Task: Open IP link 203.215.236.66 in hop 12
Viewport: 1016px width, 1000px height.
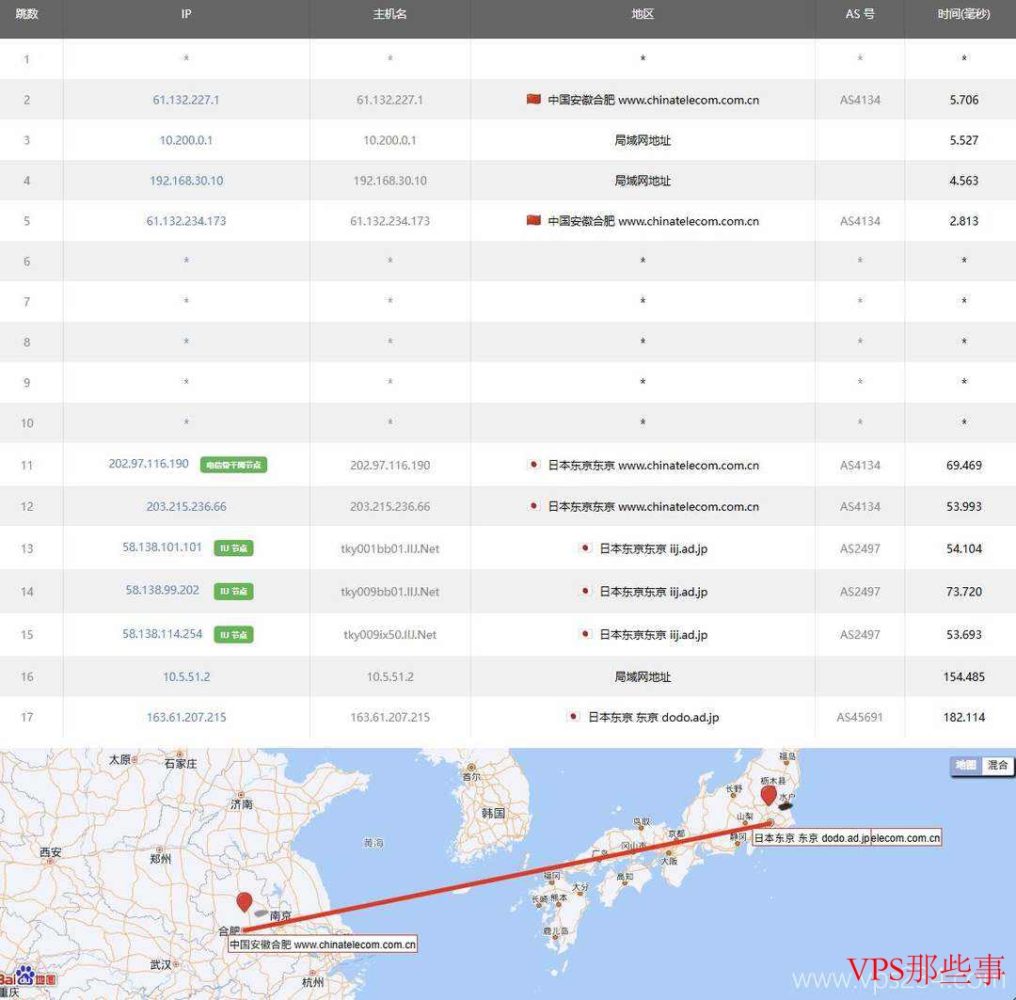Action: [186, 507]
